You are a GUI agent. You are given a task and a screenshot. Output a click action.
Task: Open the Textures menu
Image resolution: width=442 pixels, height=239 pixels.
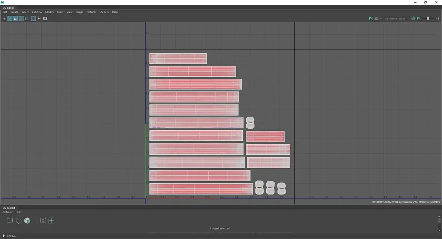91,12
